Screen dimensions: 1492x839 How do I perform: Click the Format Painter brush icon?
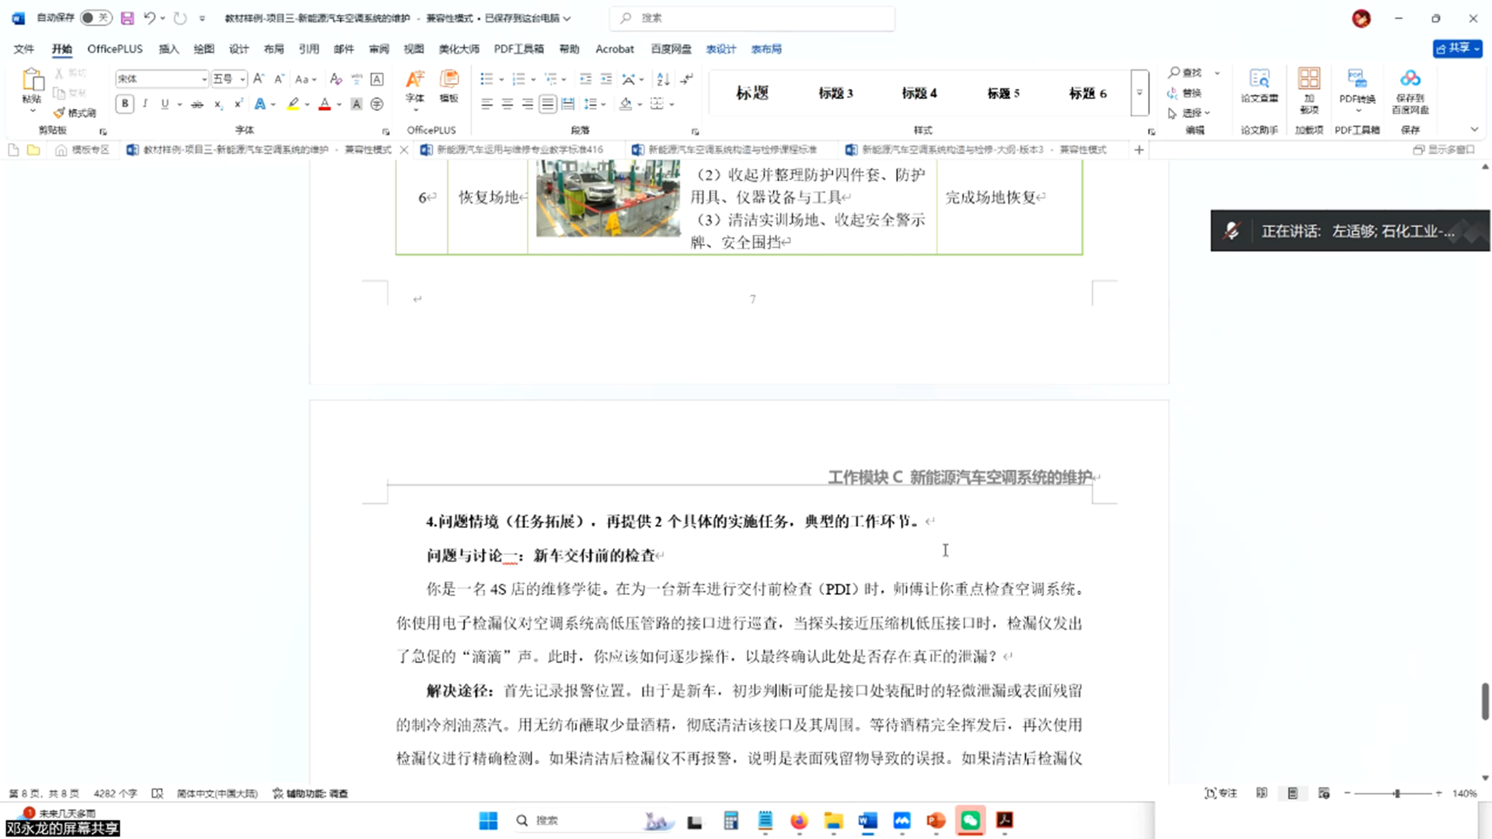click(59, 113)
